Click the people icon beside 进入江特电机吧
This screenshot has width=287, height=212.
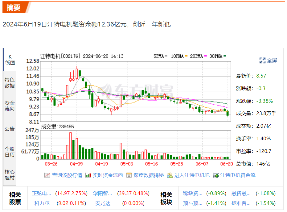pyautogui.click(x=170, y=175)
